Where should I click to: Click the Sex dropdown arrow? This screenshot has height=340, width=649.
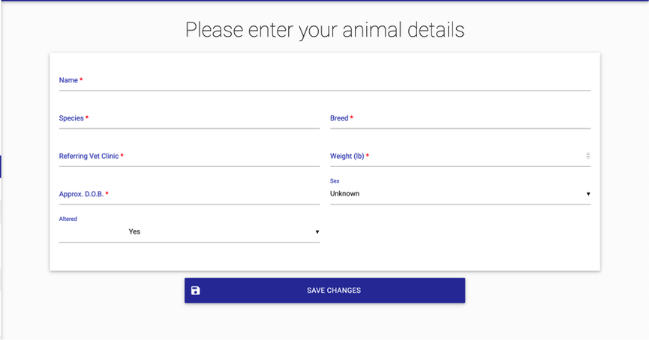(x=588, y=194)
